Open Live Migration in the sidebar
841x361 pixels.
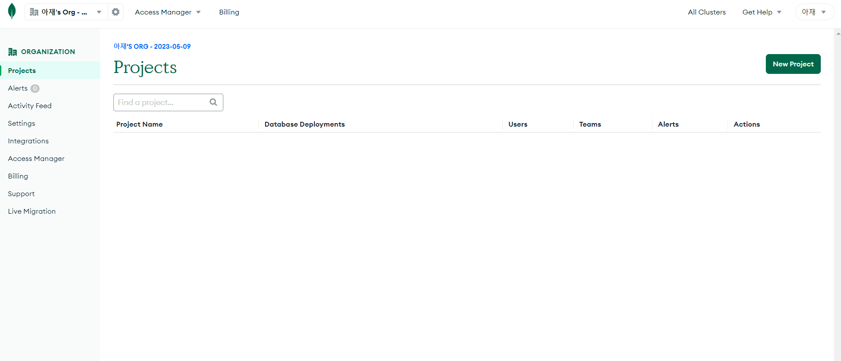pos(32,211)
